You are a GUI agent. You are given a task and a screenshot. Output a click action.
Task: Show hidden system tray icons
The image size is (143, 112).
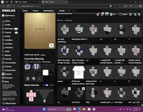coord(117,109)
